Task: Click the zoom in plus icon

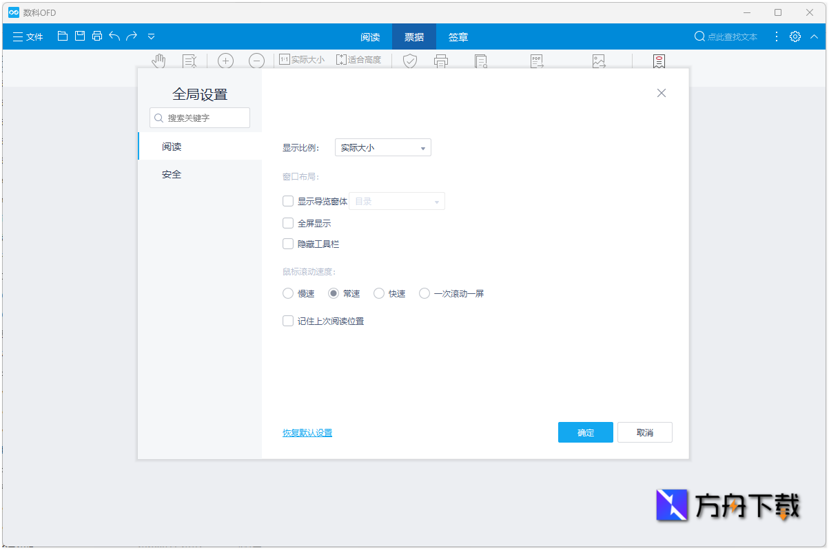Action: [225, 61]
